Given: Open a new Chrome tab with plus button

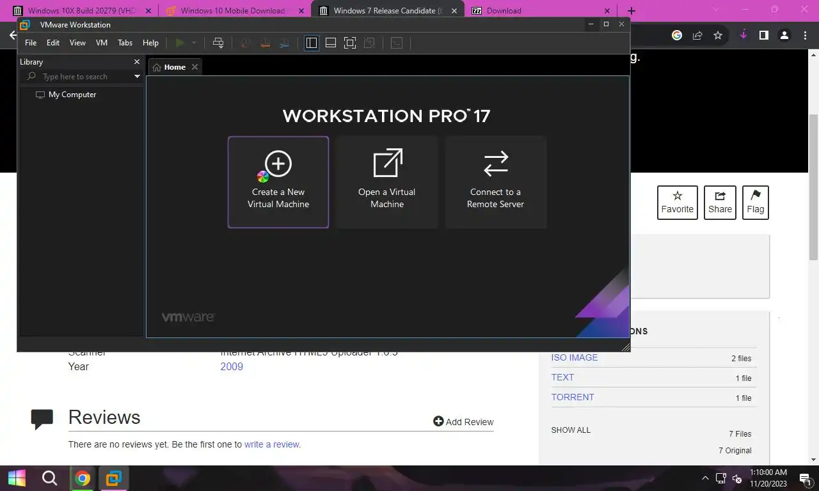Looking at the screenshot, I should 632,11.
